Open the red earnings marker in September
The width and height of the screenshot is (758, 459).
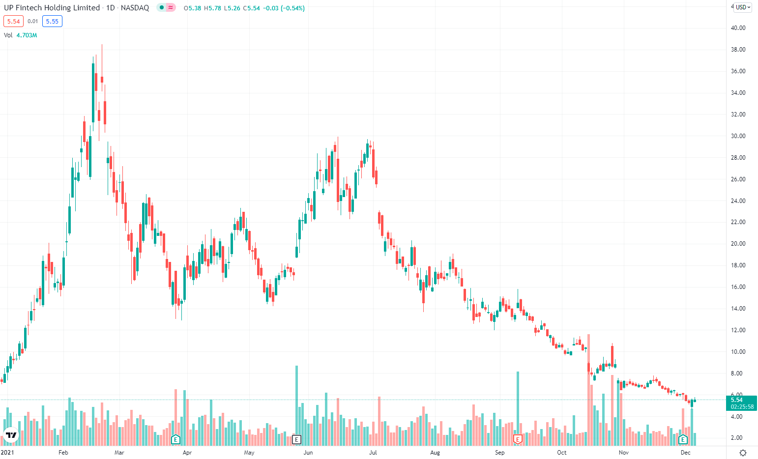[x=517, y=439]
